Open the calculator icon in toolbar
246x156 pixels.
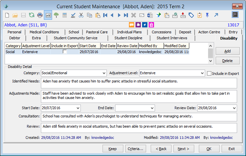(x=65, y=15)
